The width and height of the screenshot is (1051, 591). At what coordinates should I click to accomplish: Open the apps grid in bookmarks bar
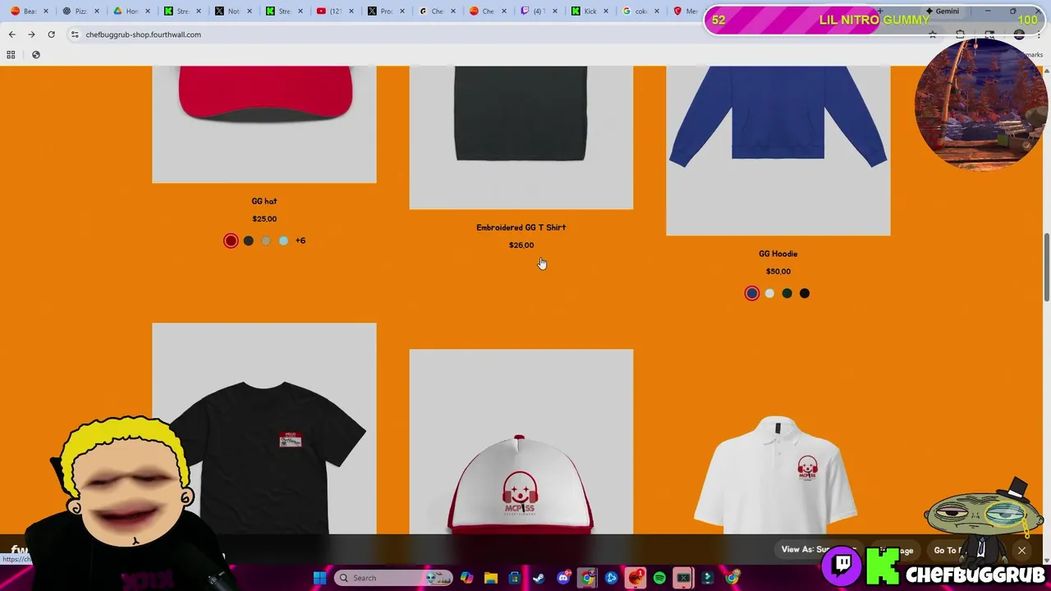click(x=11, y=54)
